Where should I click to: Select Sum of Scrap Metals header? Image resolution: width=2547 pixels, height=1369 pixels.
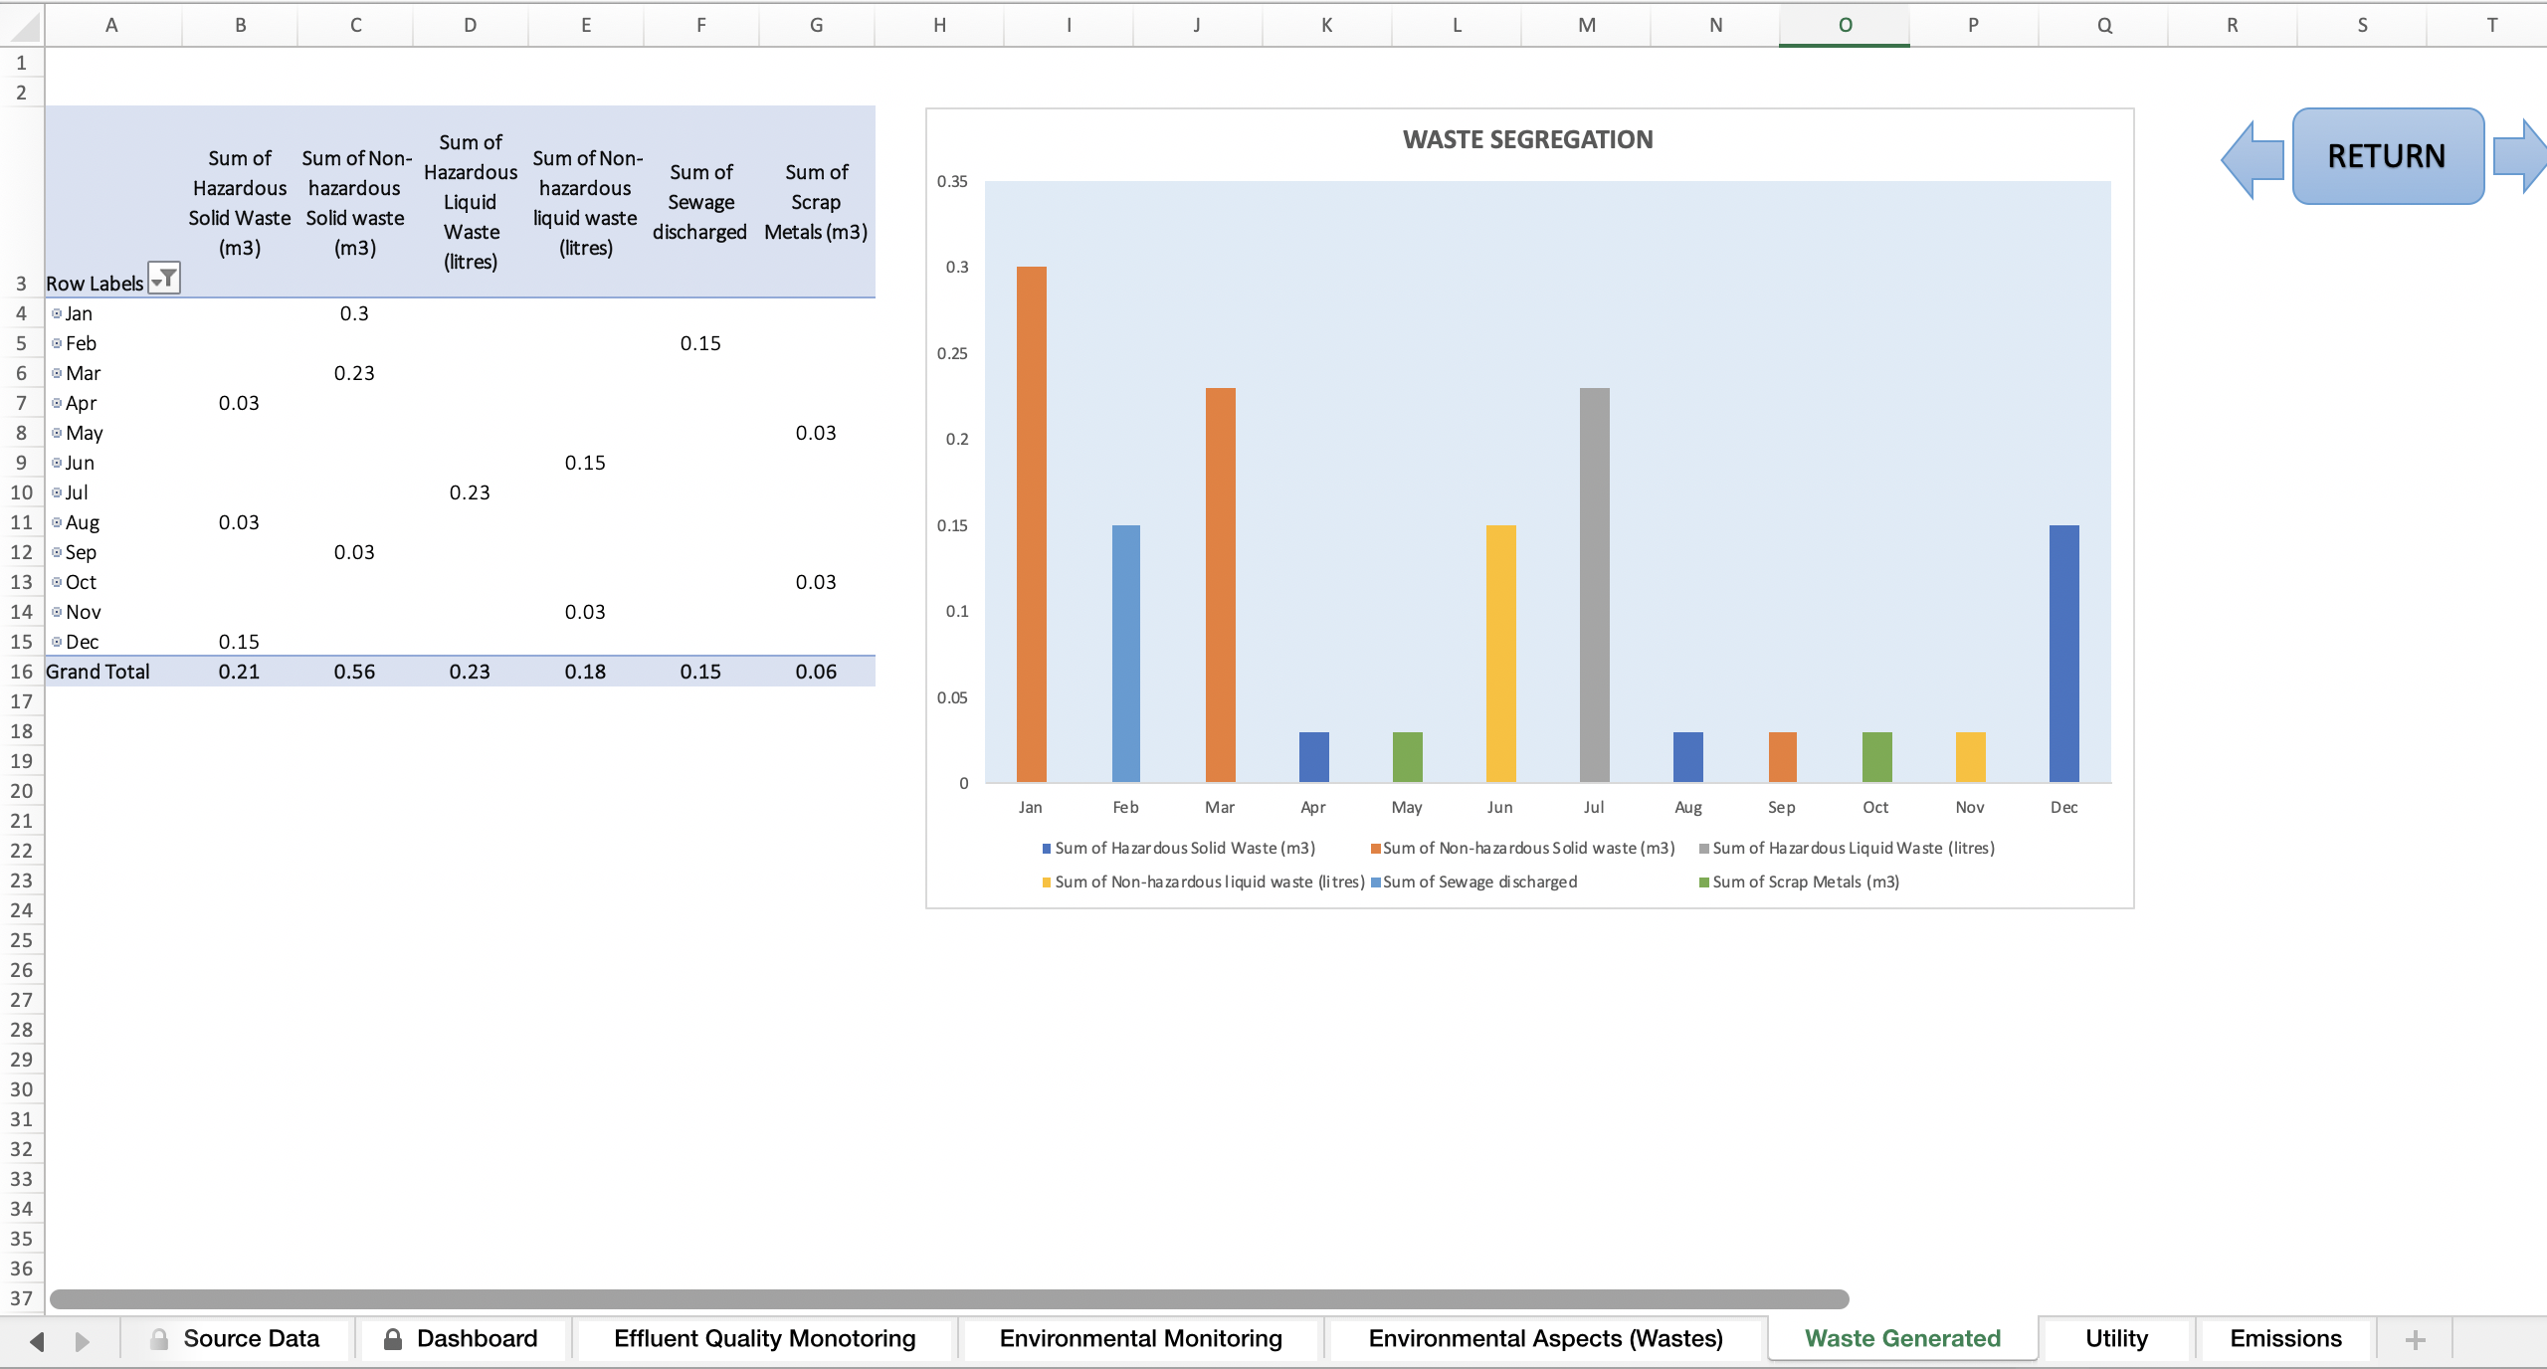coord(817,202)
